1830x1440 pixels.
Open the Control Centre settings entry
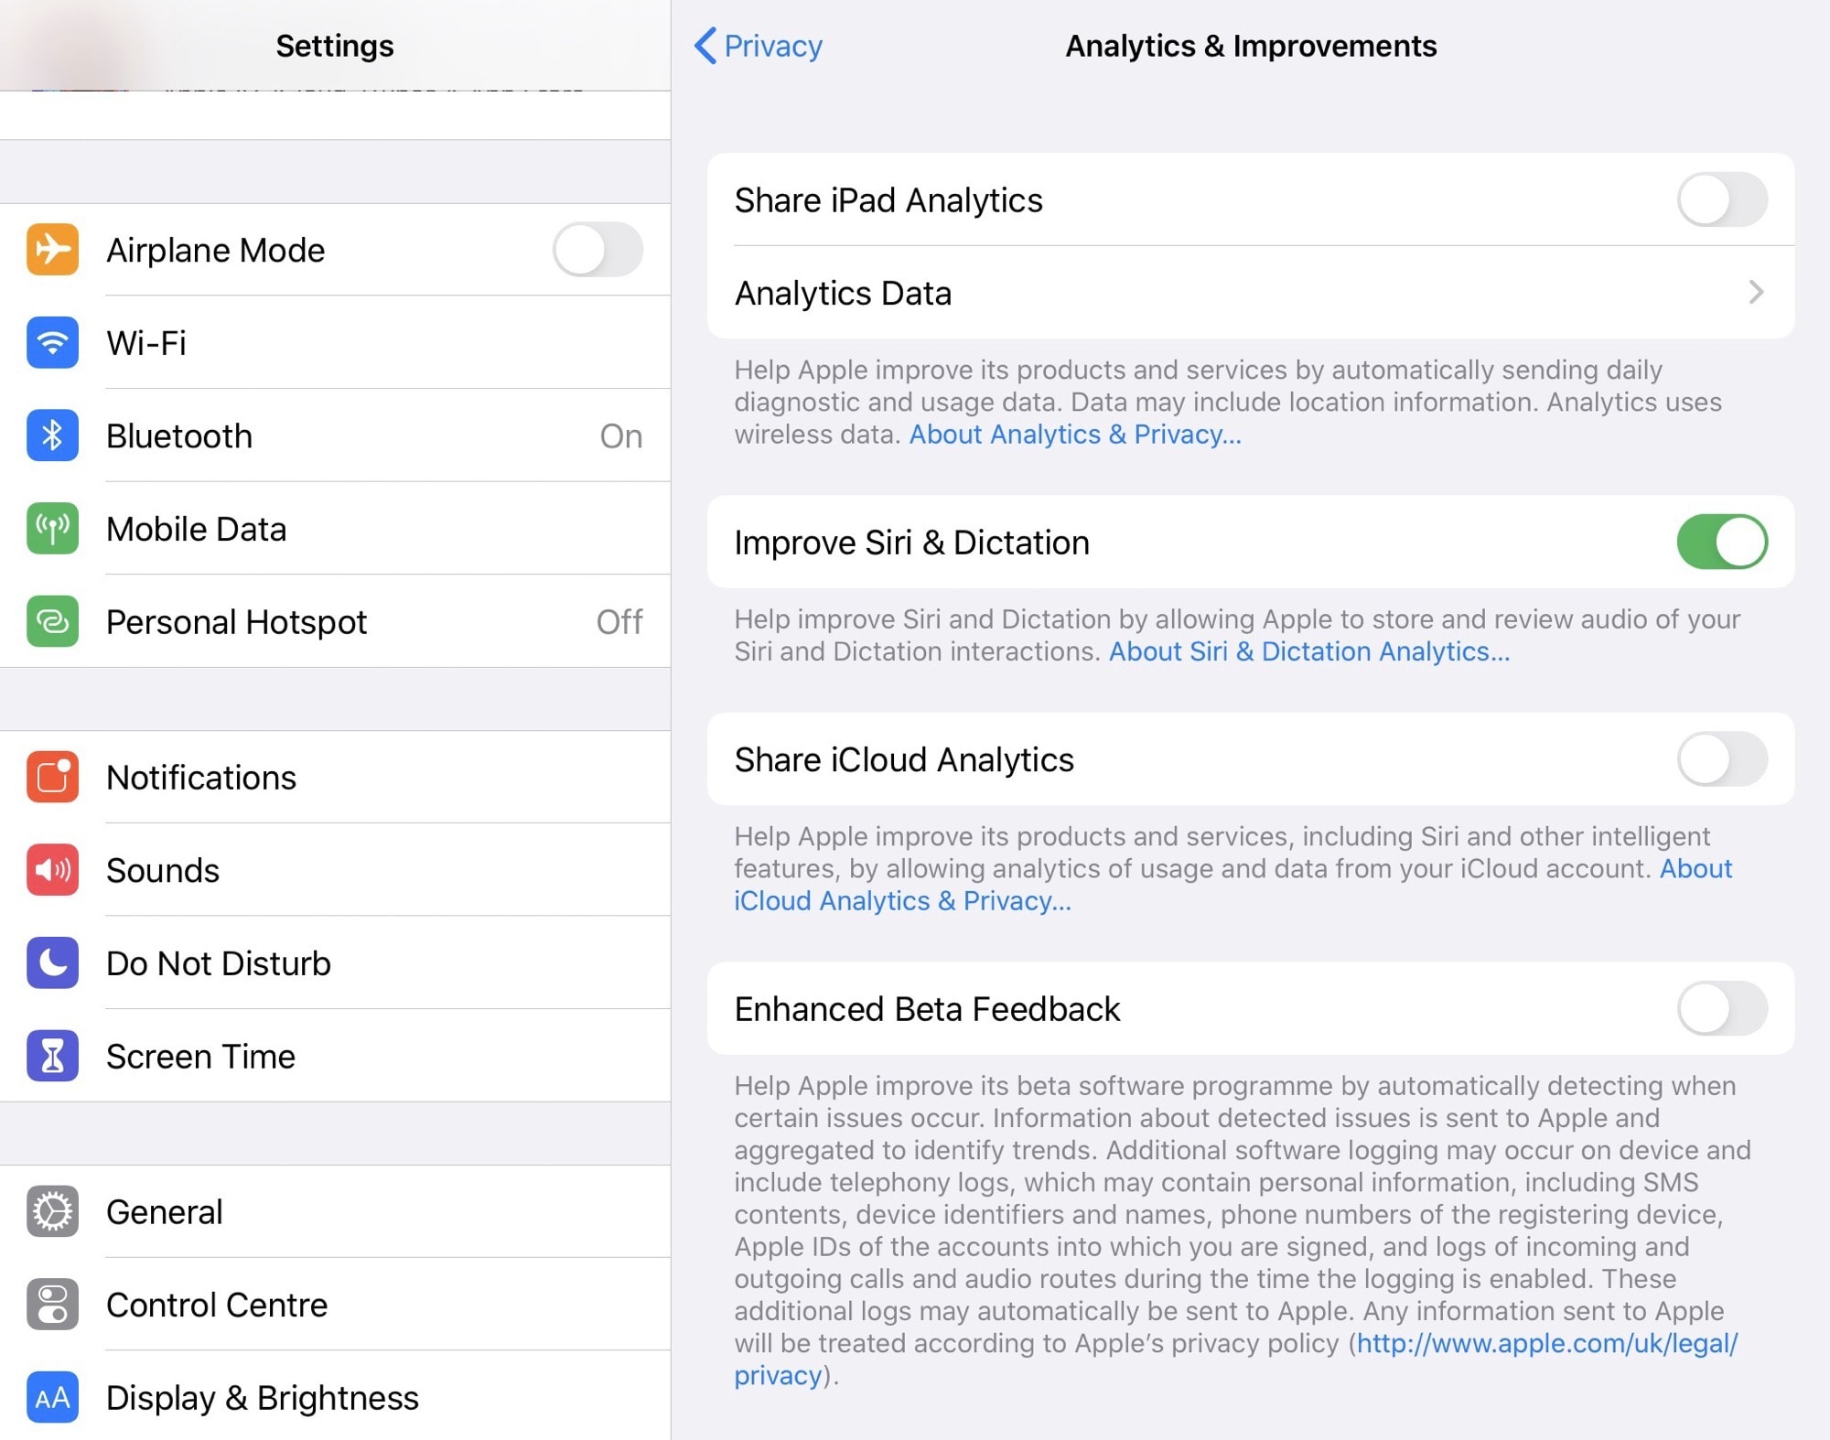216,1305
